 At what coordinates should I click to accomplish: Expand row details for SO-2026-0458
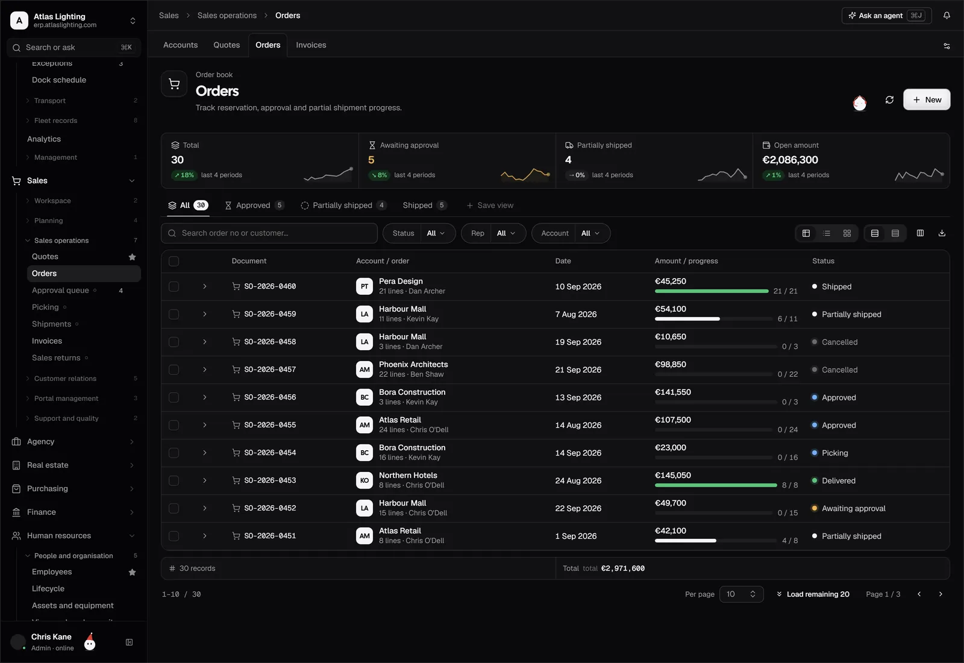[205, 342]
